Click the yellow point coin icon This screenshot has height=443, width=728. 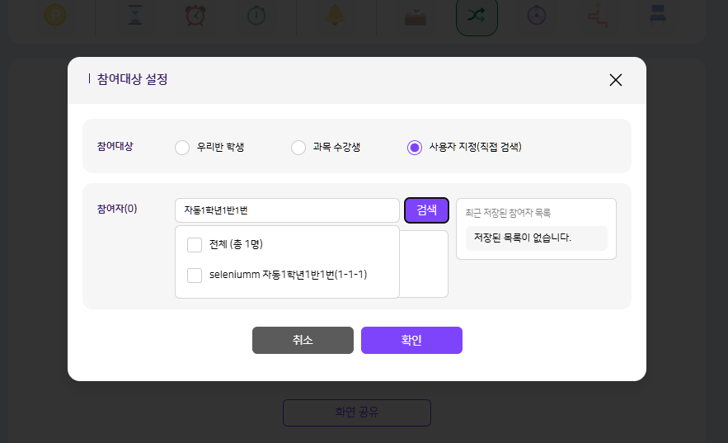[55, 14]
